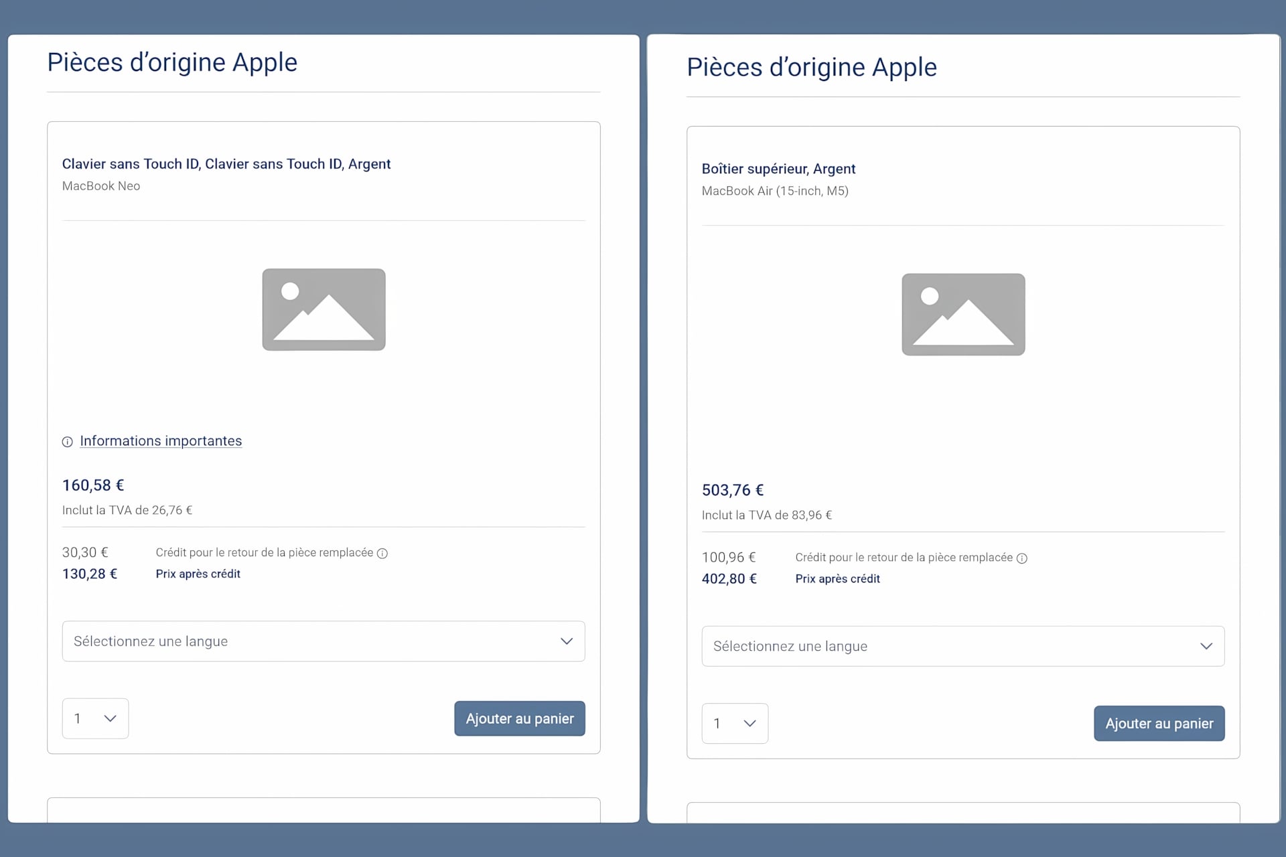This screenshot has width=1286, height=857.
Task: Click chevron in left quantity selector
Action: coord(111,718)
